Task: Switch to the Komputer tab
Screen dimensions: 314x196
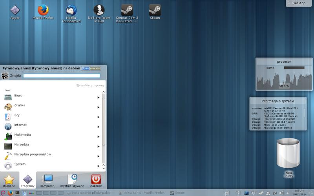Action: pyautogui.click(x=47, y=180)
